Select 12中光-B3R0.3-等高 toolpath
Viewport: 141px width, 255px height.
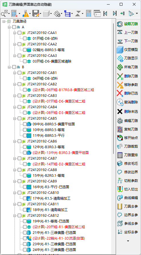coord(49,147)
